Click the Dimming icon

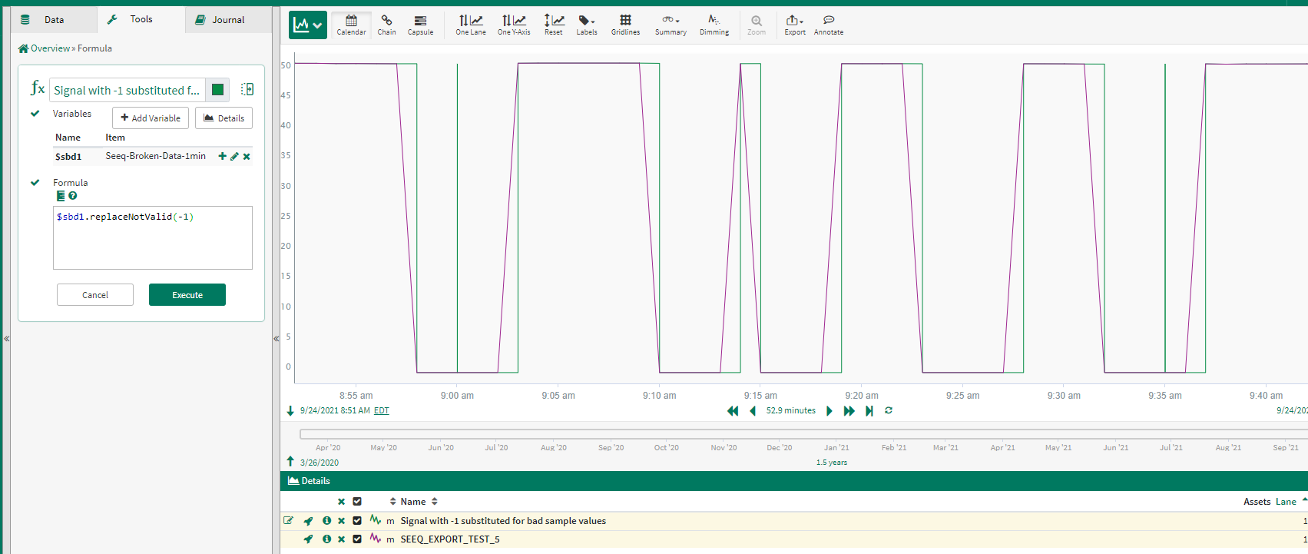point(714,25)
